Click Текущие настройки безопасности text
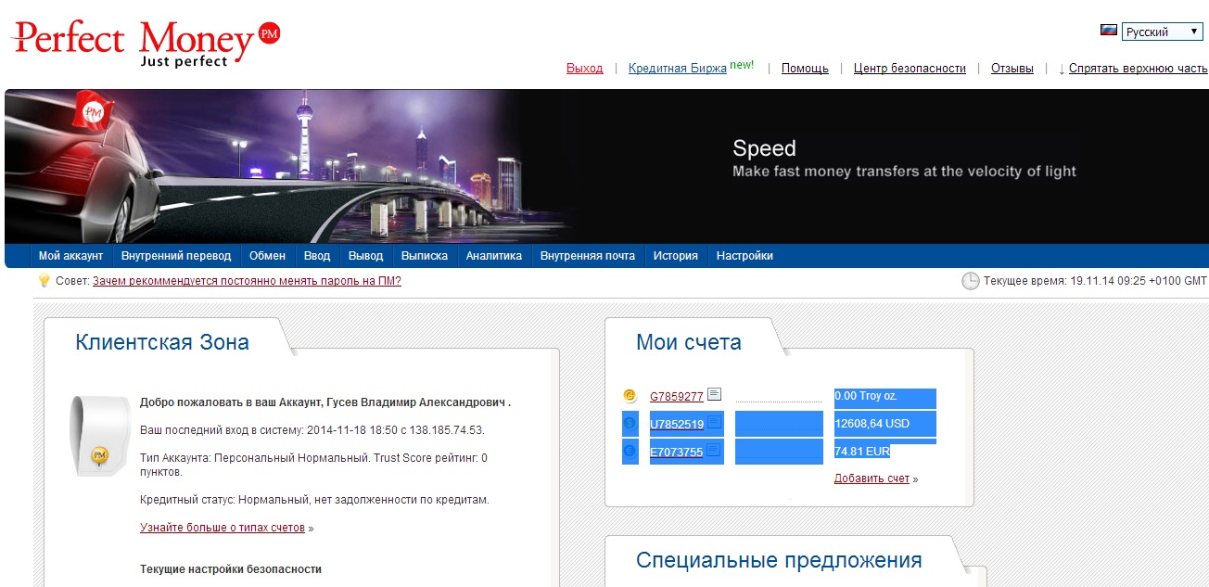This screenshot has width=1209, height=587. [231, 569]
